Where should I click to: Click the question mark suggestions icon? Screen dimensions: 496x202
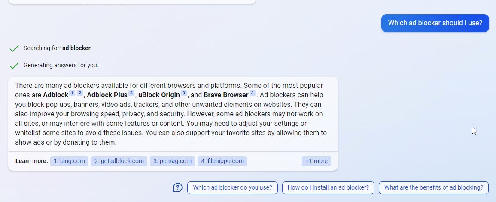coord(178,187)
